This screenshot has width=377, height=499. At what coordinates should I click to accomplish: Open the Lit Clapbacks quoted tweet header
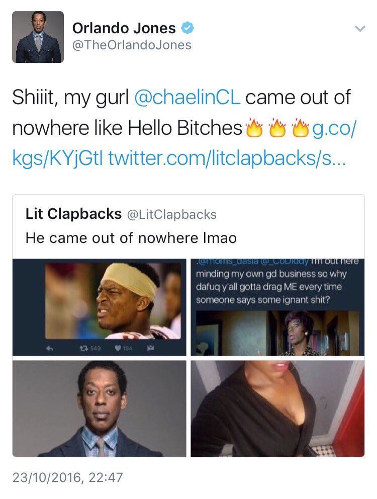click(121, 214)
